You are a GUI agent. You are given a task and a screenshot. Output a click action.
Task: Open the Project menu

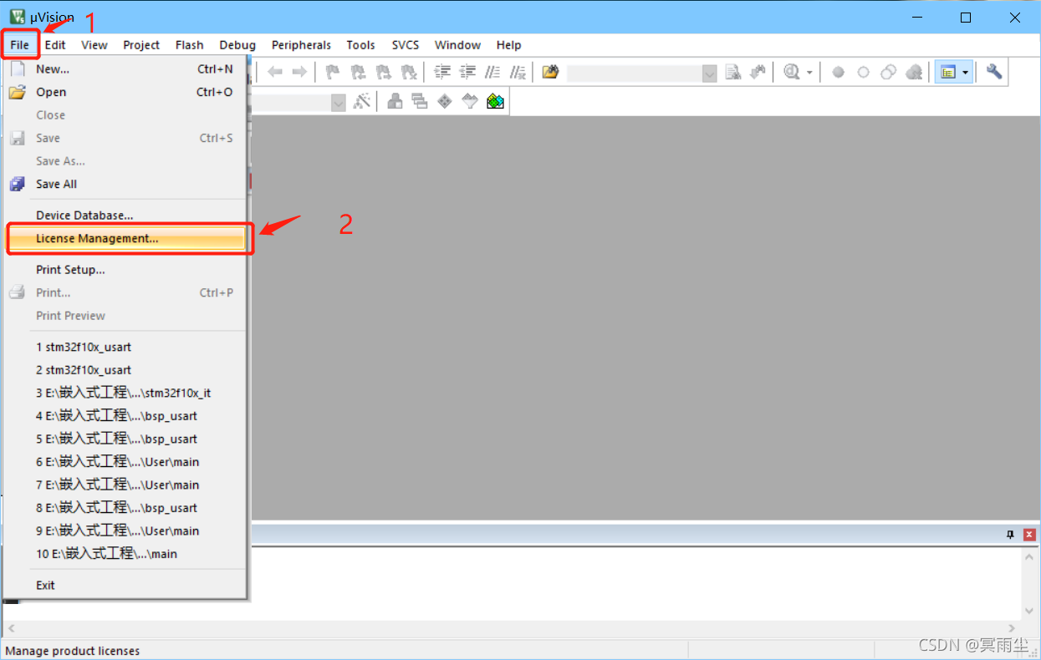point(141,45)
